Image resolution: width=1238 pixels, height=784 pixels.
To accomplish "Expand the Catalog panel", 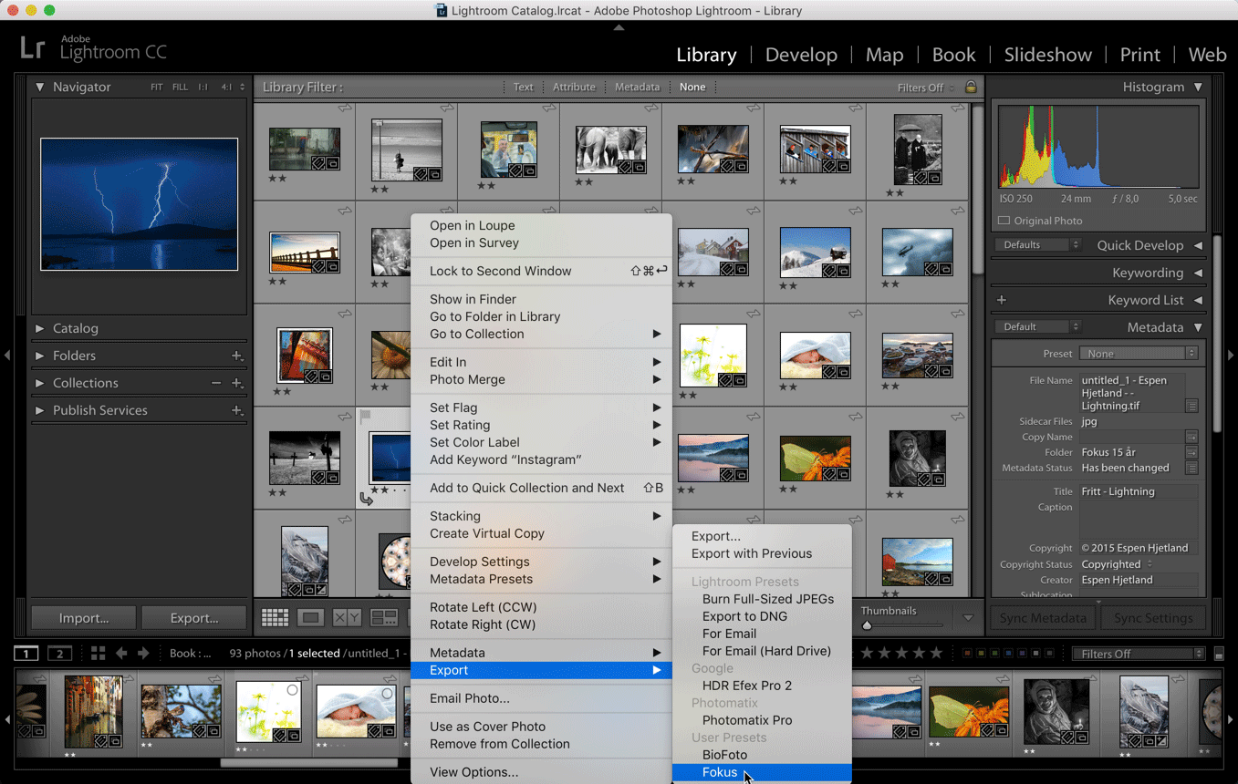I will (x=39, y=328).
